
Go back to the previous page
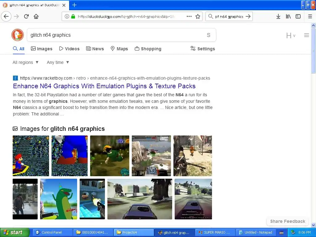pos(6,16)
